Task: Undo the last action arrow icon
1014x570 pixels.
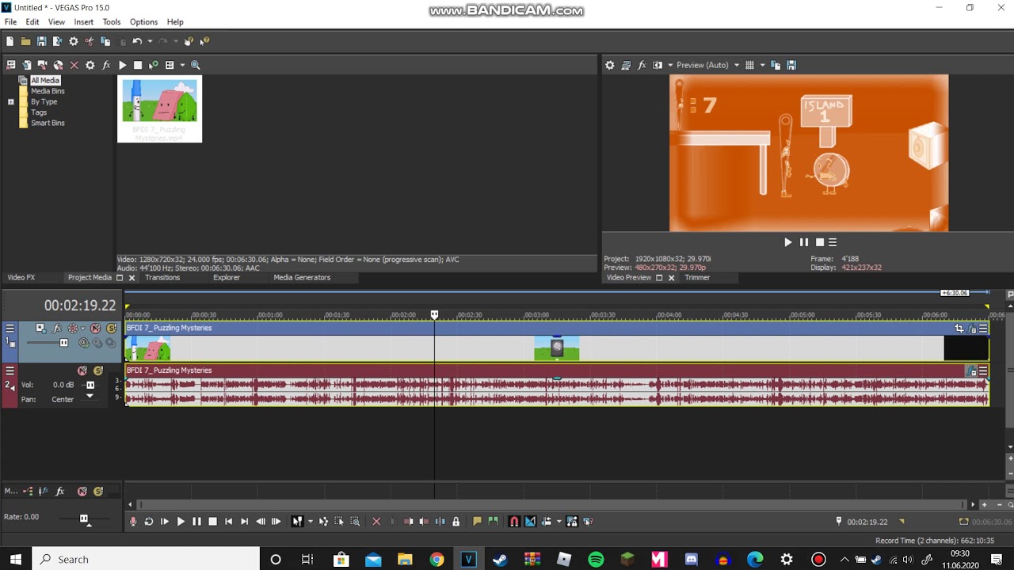Action: [136, 41]
